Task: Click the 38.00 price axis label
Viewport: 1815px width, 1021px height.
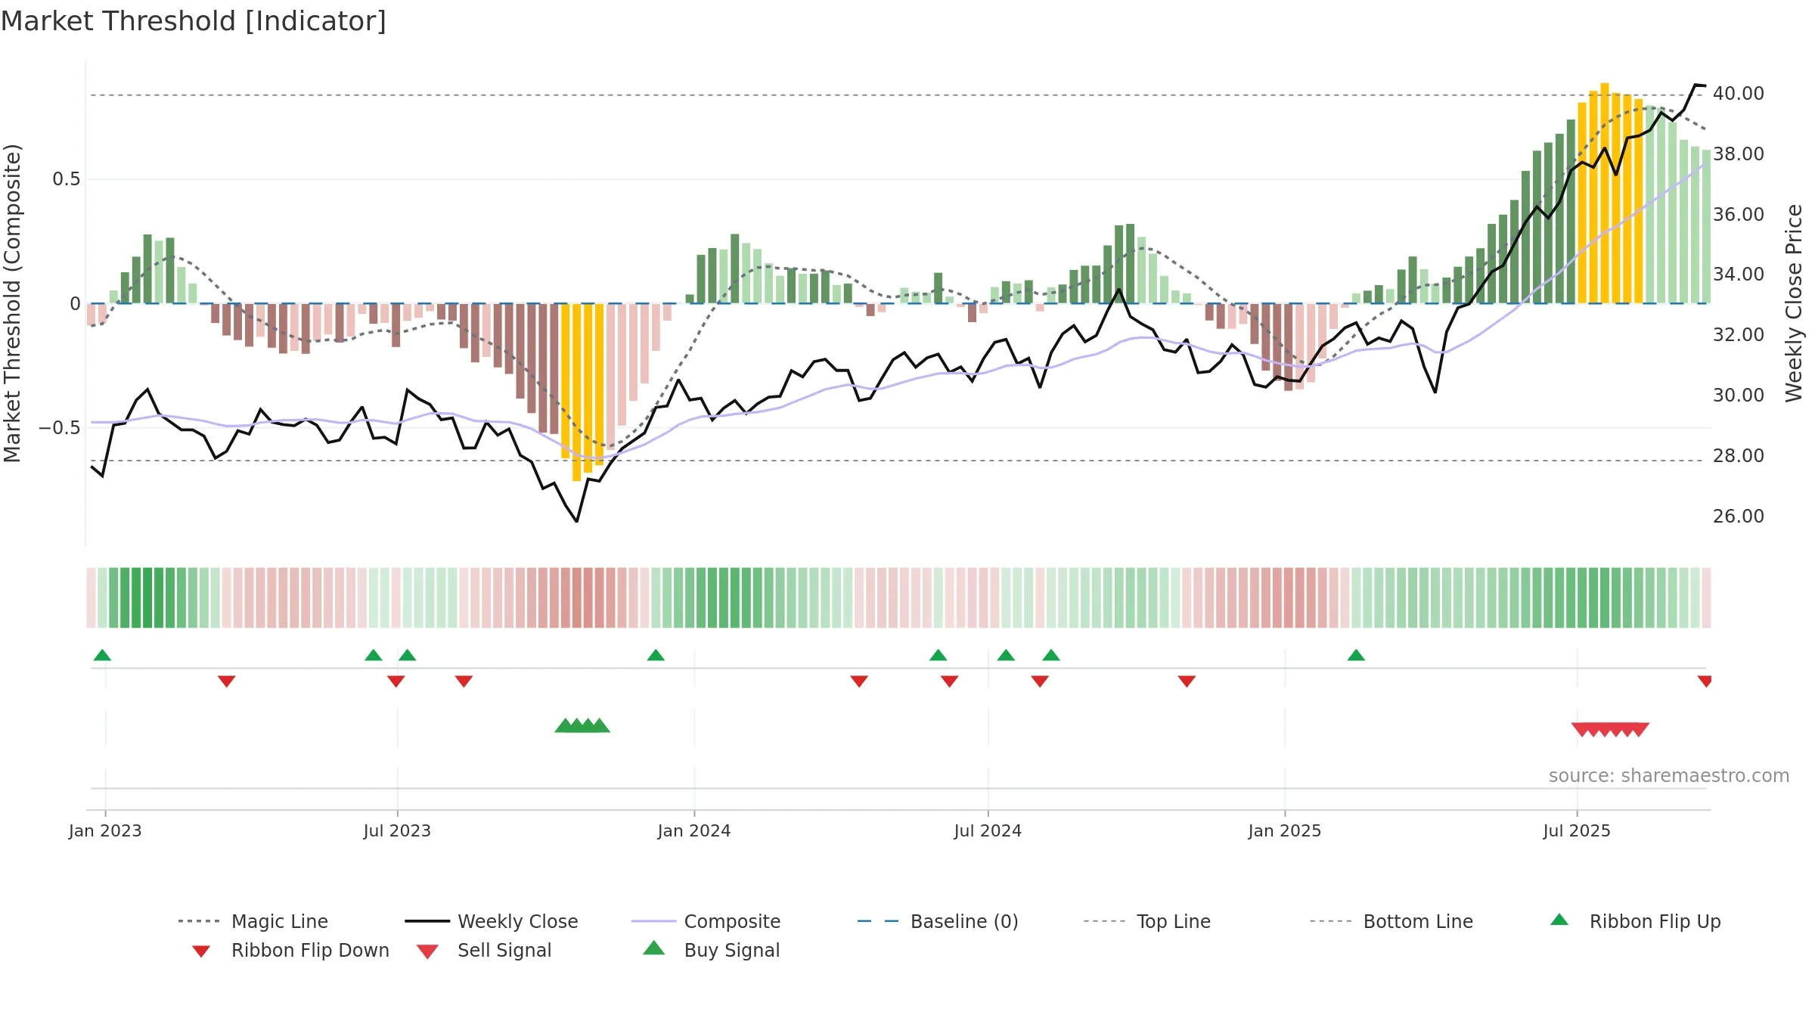Action: (x=1738, y=154)
